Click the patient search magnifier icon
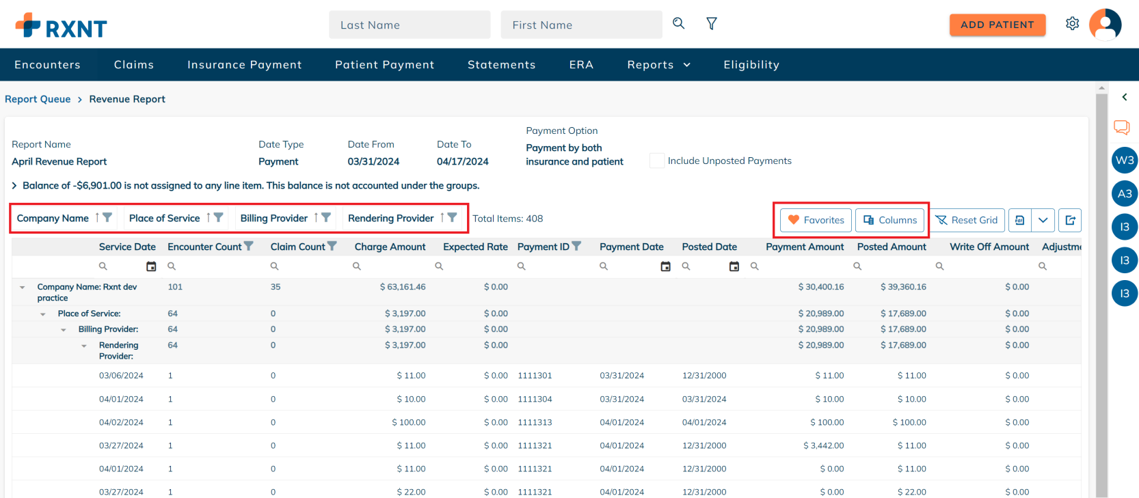Screen dimensions: 1139x498 coord(678,23)
